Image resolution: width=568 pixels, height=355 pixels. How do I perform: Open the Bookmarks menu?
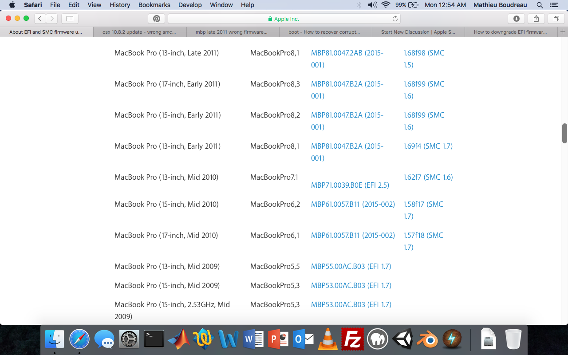154,5
